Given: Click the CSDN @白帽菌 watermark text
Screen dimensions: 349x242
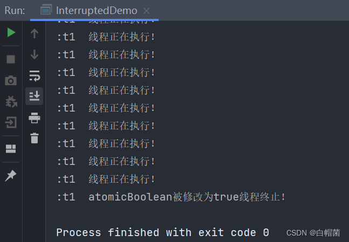Looking at the screenshot, I should [x=313, y=233].
